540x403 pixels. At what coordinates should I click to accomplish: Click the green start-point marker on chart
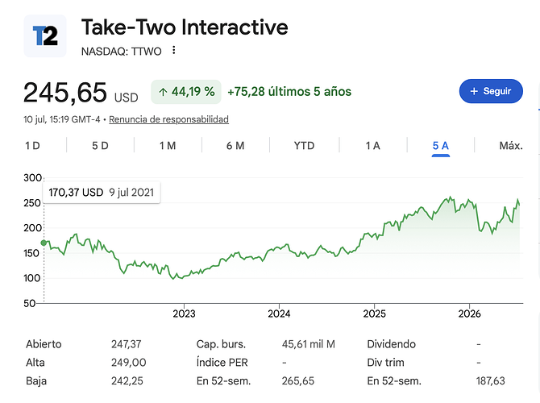44,243
